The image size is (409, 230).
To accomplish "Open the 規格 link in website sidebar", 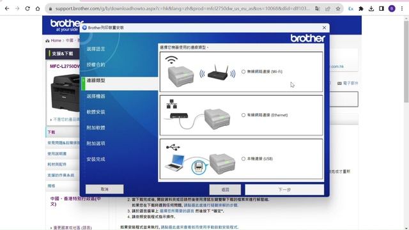I will point(51,186).
